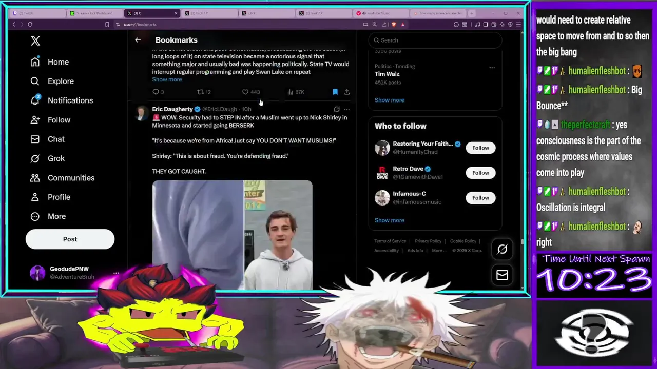
Task: Open the browser share page icon
Action: pos(384,24)
